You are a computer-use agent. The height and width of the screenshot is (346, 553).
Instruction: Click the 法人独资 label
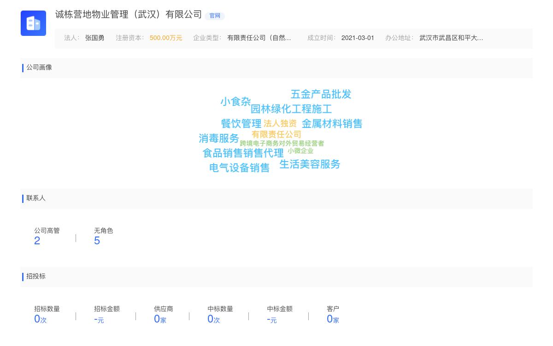click(x=281, y=123)
